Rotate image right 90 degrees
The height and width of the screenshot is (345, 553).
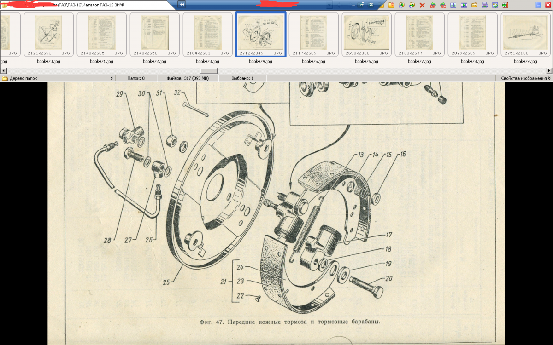[x=443, y=5]
